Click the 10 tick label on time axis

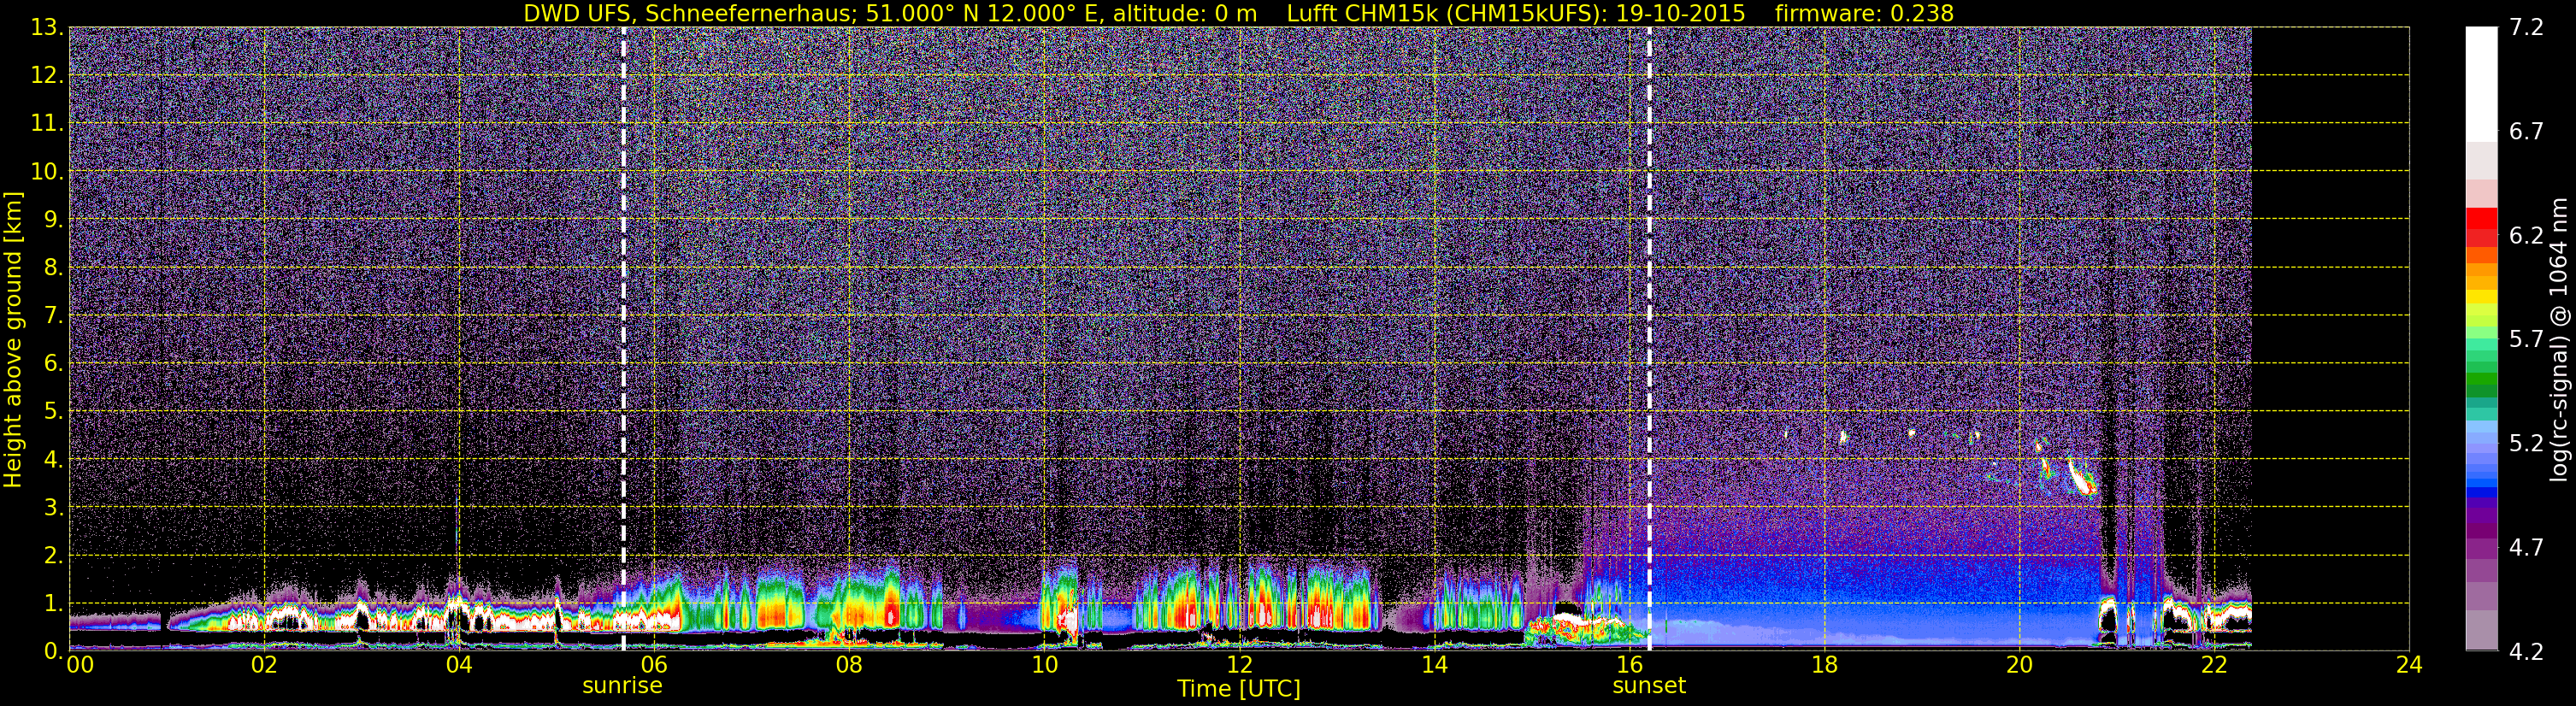(x=1044, y=666)
